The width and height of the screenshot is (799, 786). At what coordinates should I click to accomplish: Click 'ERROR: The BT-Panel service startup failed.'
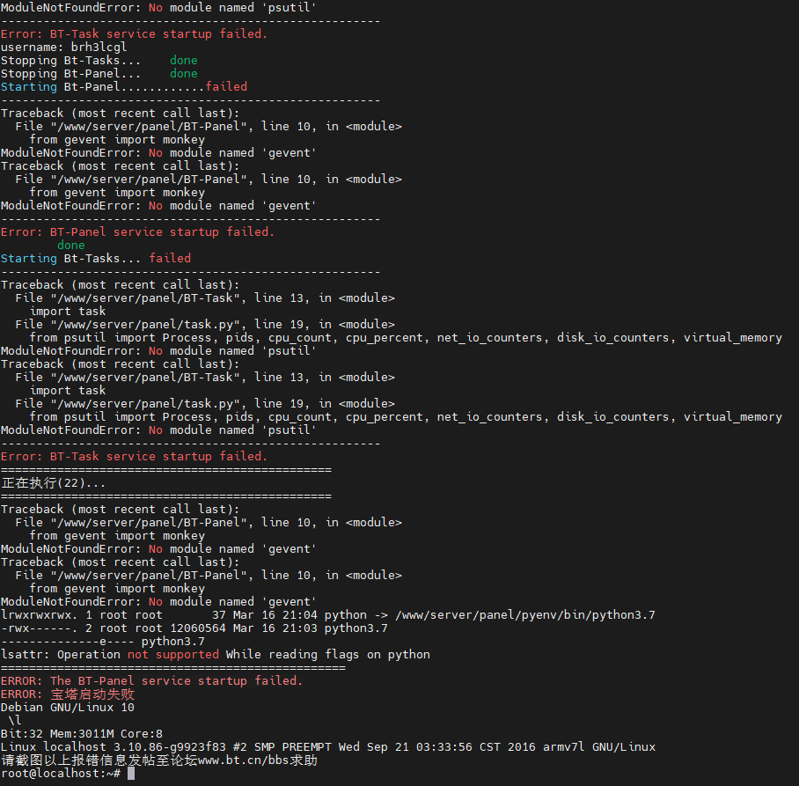coord(152,681)
